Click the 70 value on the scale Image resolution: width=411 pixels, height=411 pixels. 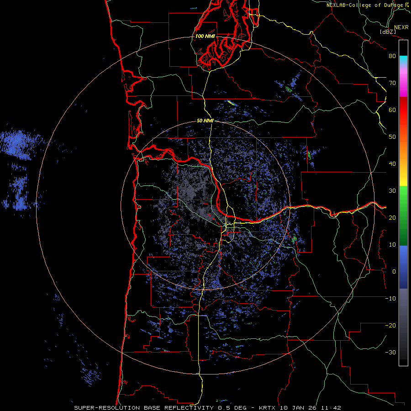point(392,83)
